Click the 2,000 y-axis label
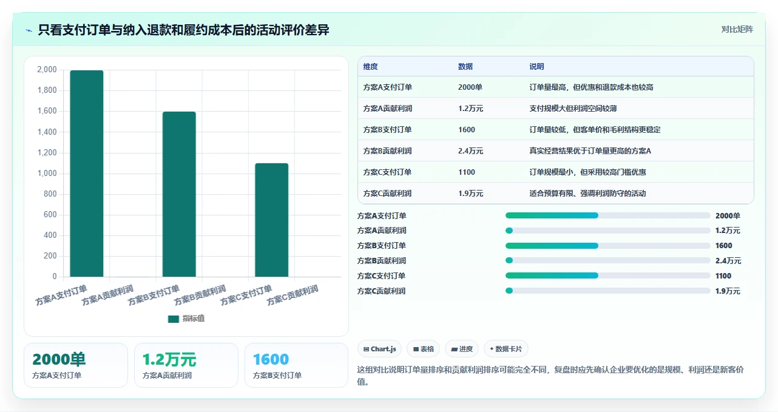The image size is (778, 412). click(x=47, y=70)
